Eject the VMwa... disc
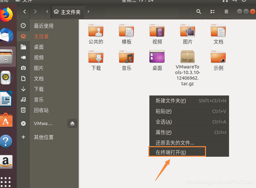Viewport: 256px width, 188px height. tap(72, 123)
